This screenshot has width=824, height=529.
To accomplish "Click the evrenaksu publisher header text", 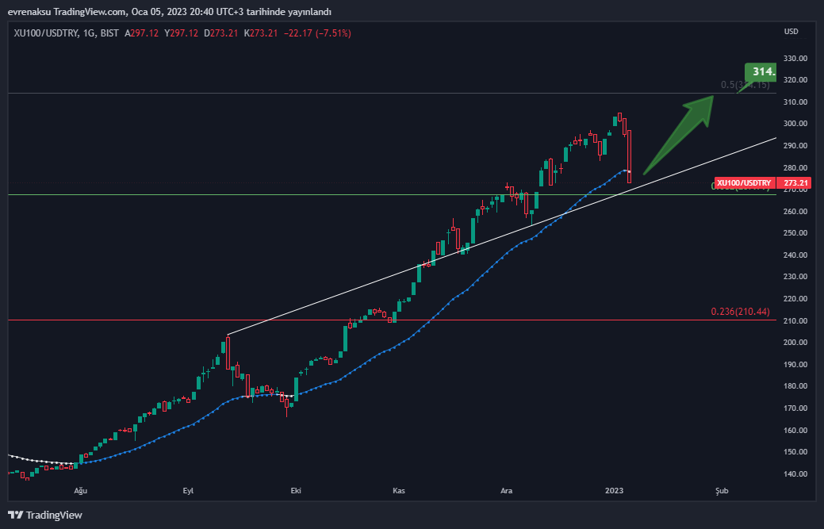I will pyautogui.click(x=169, y=12).
